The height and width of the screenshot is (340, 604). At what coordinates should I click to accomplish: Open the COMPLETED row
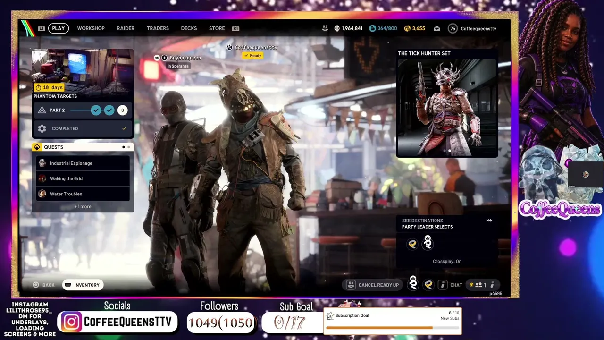coord(83,128)
